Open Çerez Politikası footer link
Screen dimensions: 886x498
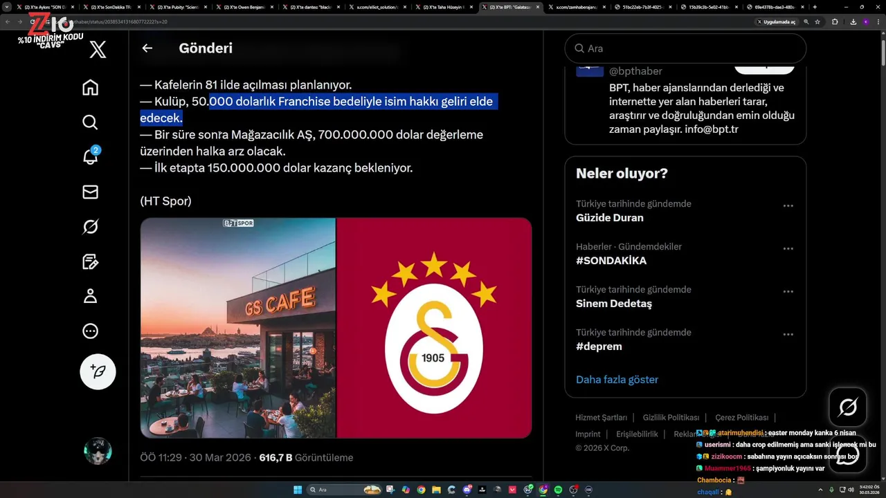[741, 418]
